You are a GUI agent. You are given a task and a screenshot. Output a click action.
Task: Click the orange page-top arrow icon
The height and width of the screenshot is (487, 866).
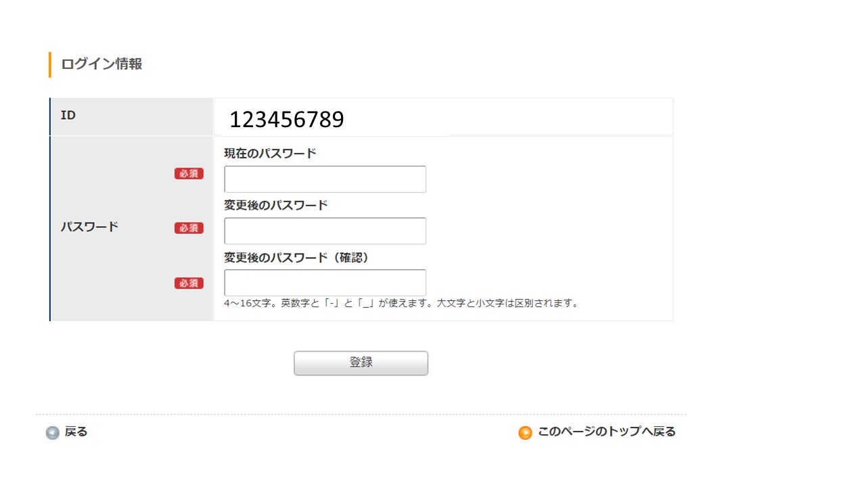[x=525, y=433]
